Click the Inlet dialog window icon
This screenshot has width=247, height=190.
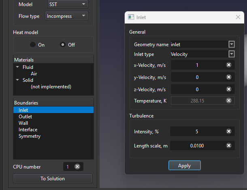coord(131,17)
